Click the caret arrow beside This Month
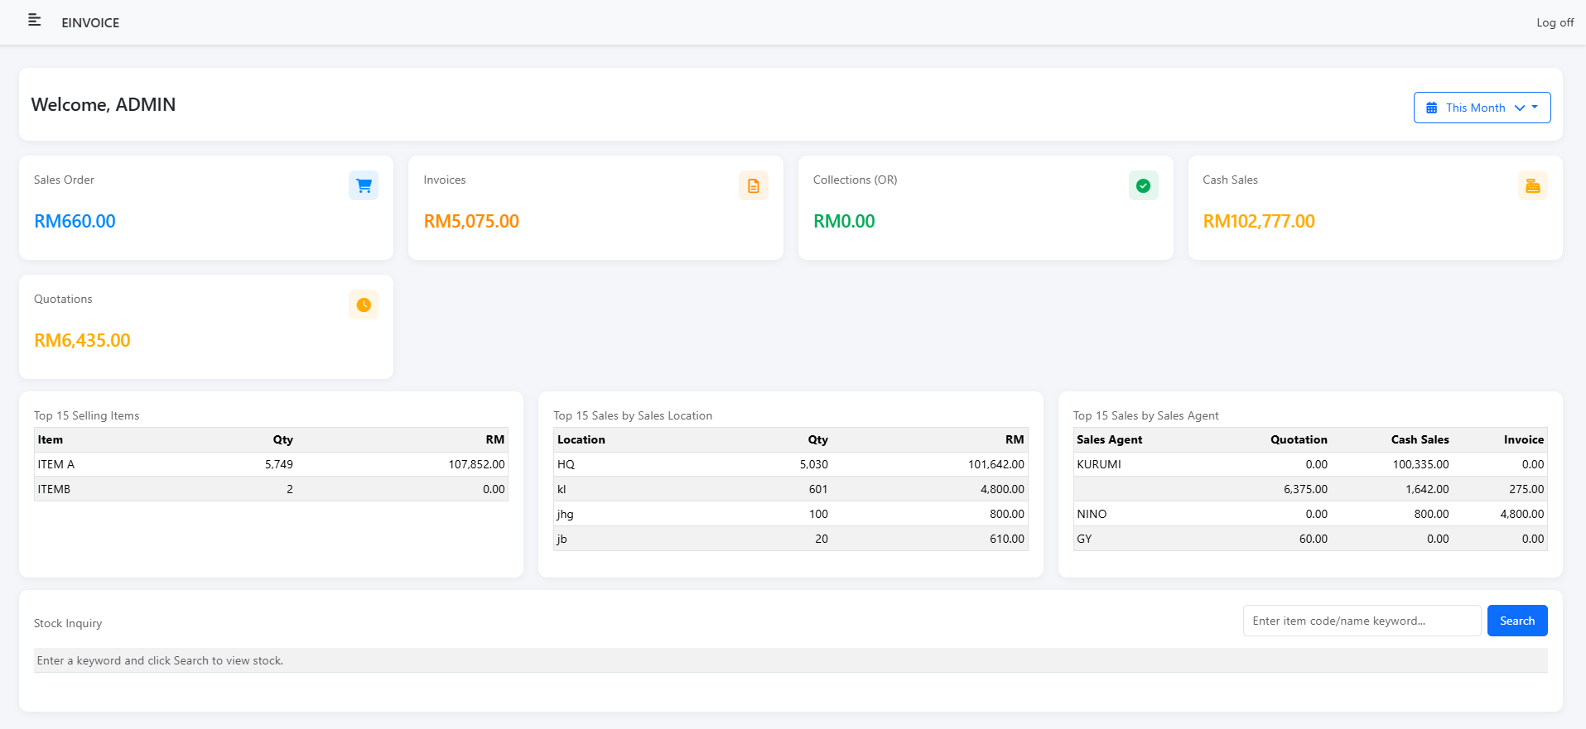 (1535, 107)
